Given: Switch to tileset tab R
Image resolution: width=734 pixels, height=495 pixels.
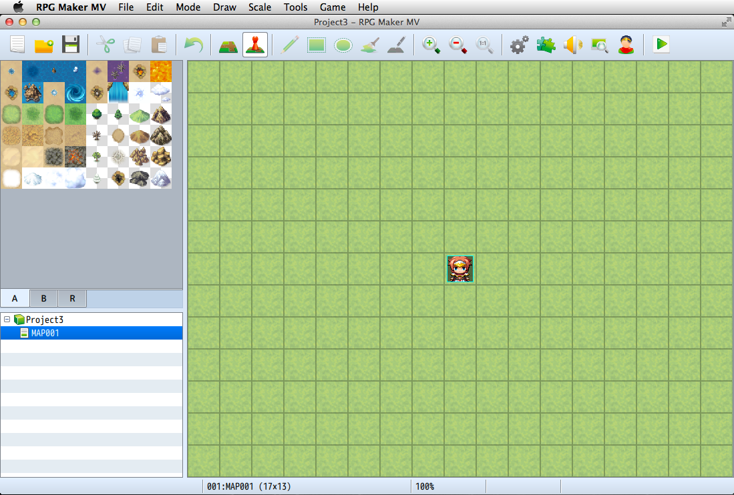Looking at the screenshot, I should coord(72,299).
